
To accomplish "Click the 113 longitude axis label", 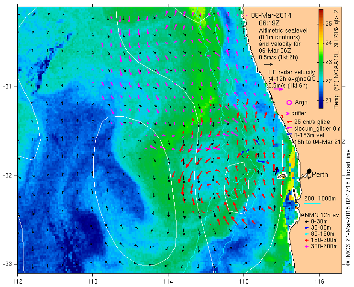I will point(92,282).
